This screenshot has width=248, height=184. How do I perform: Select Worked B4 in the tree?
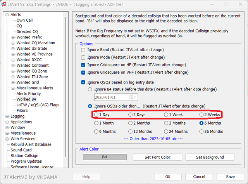pyautogui.click(x=26, y=99)
